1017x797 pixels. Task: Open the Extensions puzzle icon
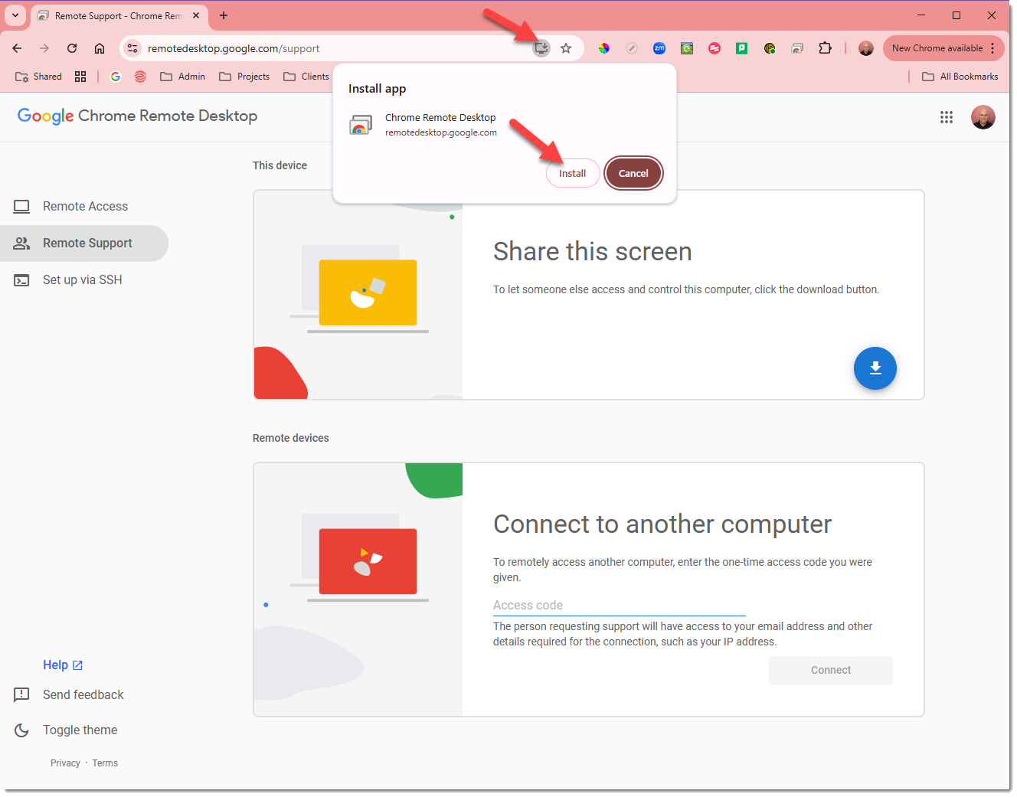coord(825,48)
